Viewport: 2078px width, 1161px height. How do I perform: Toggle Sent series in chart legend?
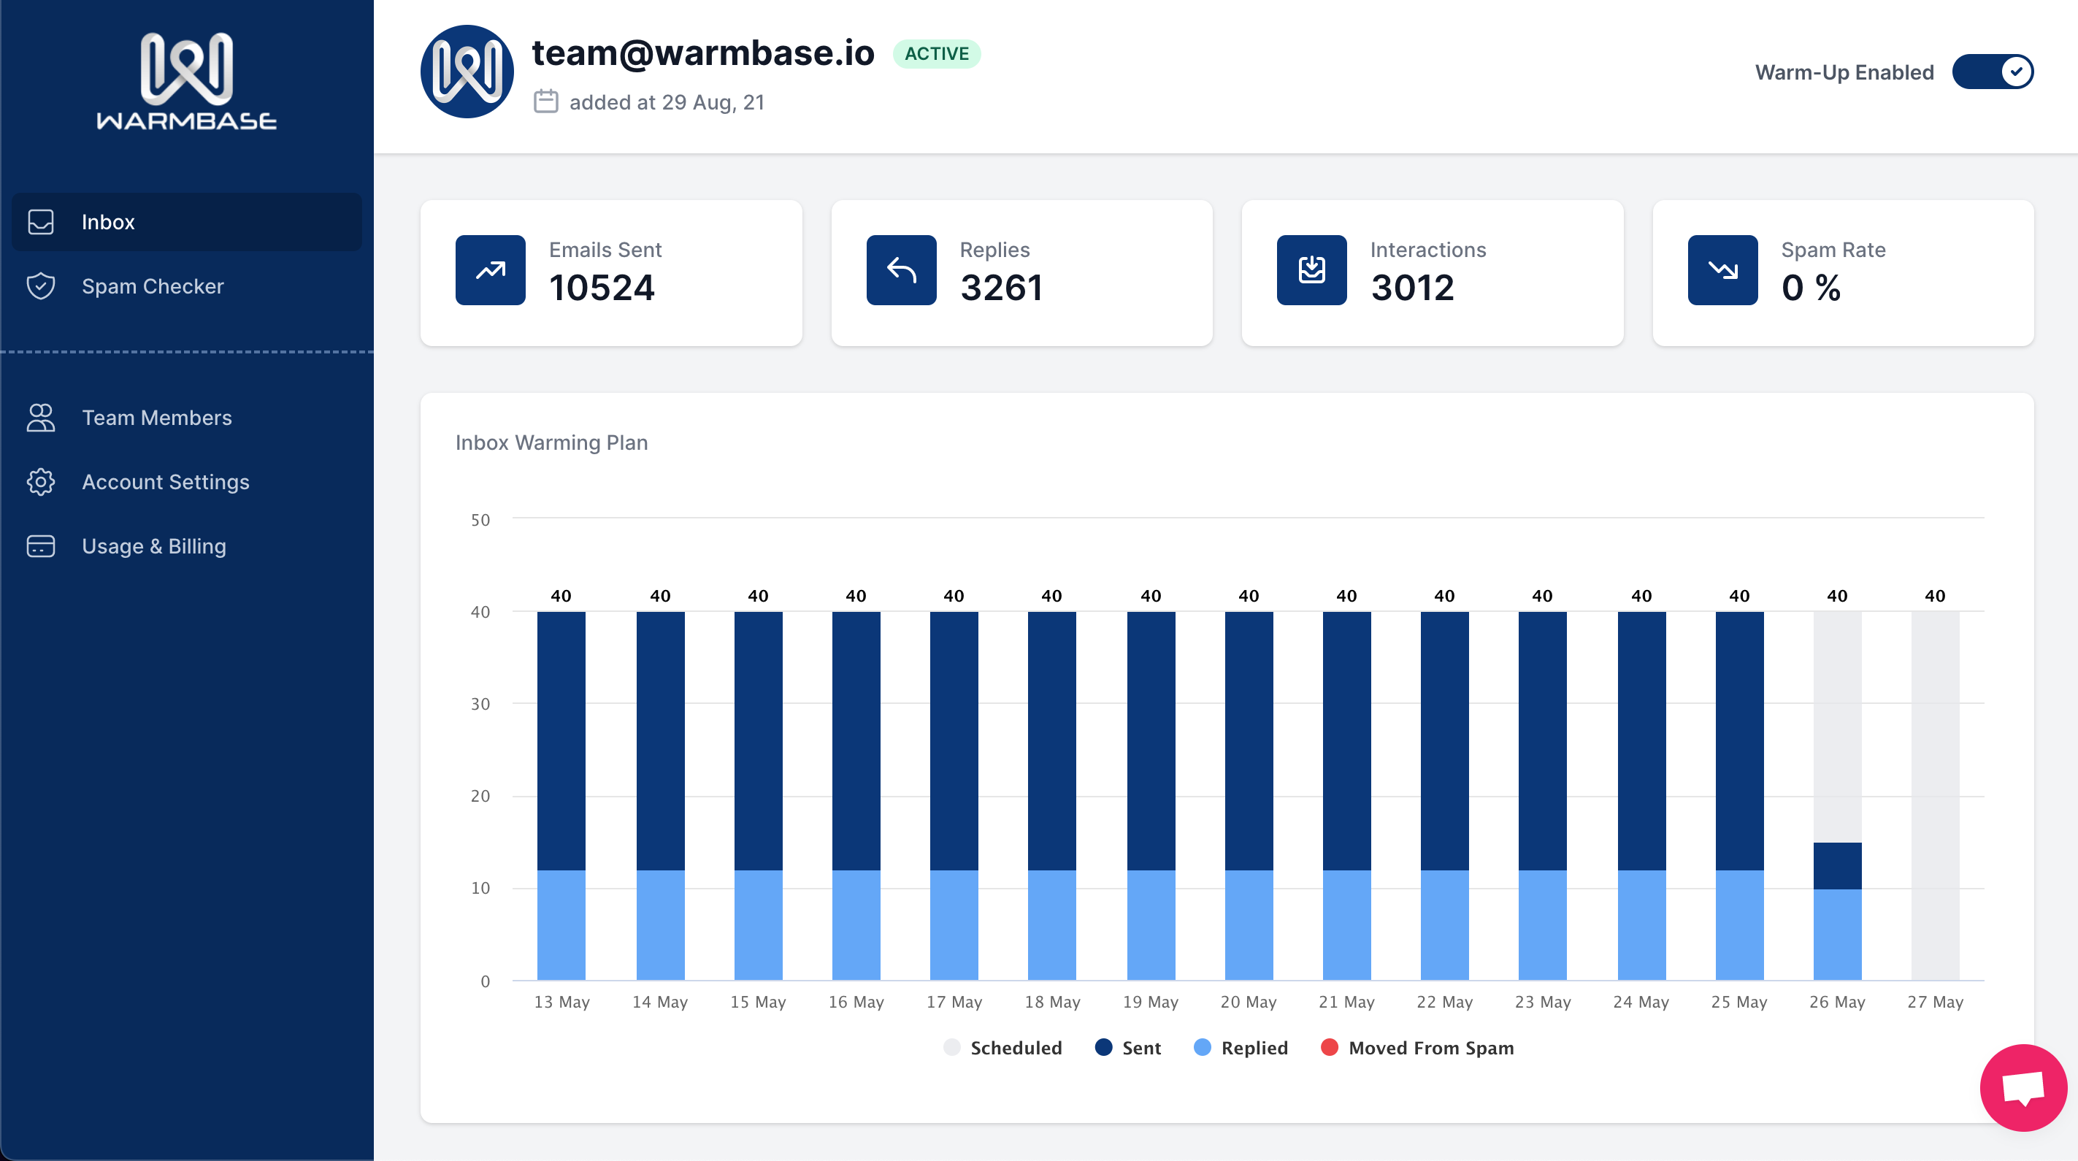point(1128,1047)
